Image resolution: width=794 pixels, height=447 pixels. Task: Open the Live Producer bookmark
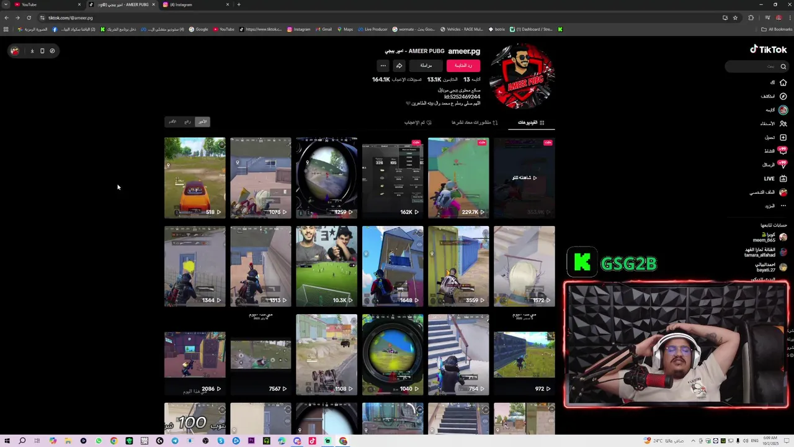[x=372, y=29]
